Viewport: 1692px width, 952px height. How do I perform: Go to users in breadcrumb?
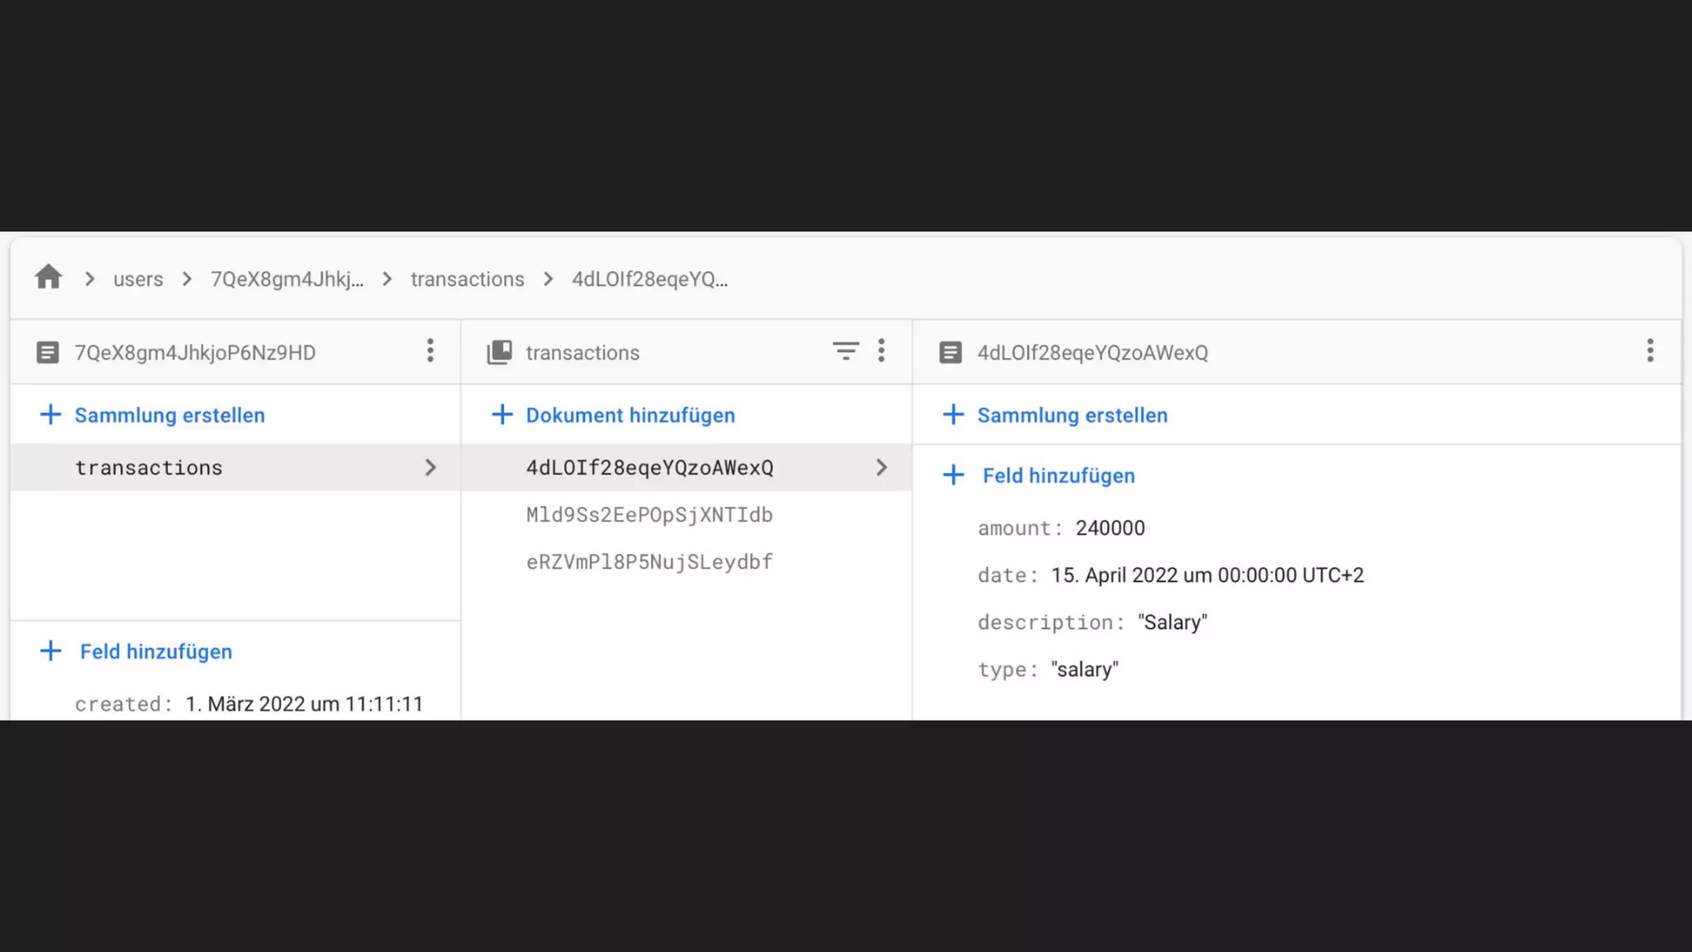point(138,279)
